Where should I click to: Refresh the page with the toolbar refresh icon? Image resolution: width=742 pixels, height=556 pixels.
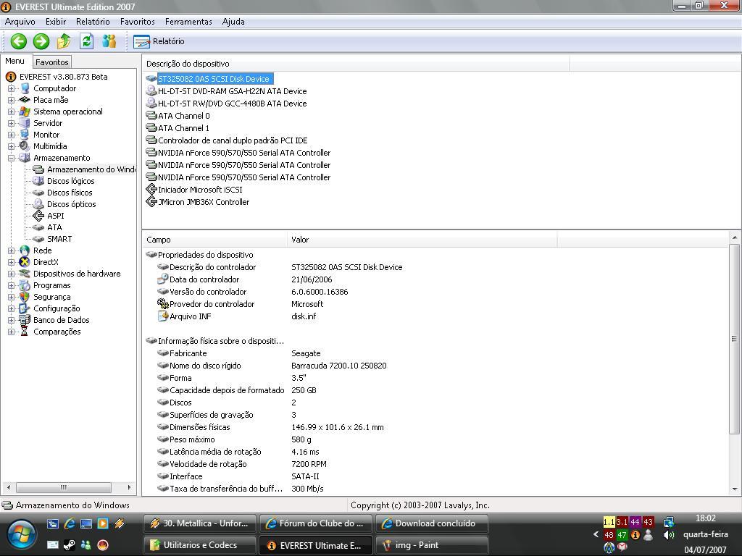[86, 41]
